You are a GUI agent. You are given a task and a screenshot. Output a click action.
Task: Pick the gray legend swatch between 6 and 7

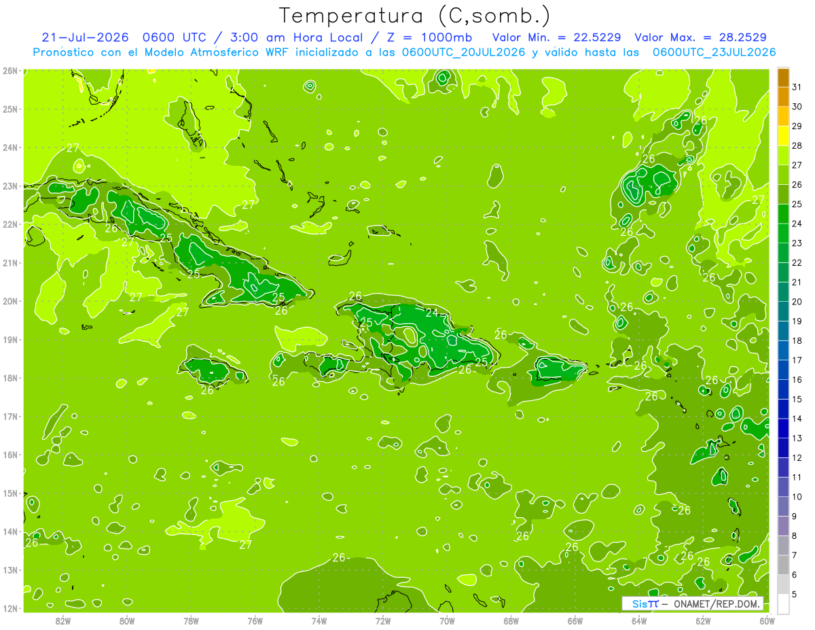783,565
